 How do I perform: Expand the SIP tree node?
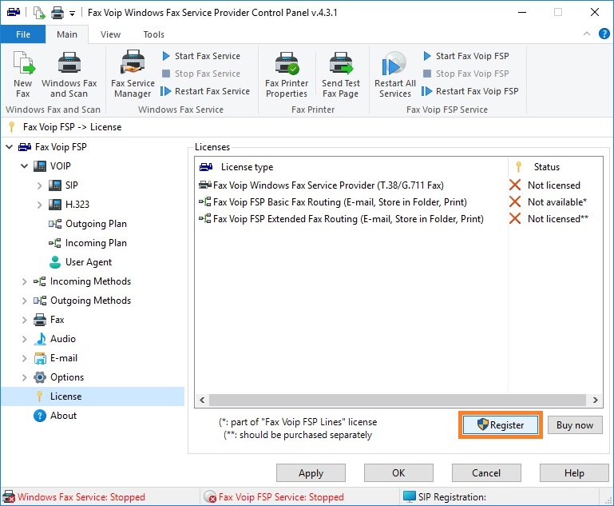(x=40, y=185)
